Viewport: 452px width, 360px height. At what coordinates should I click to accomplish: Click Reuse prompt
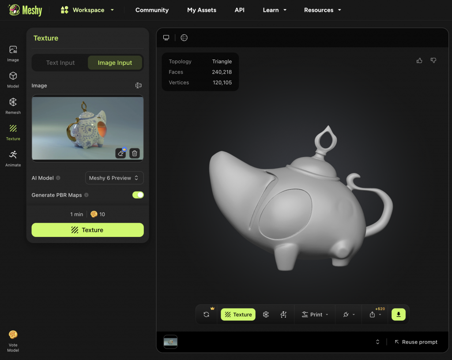(416, 342)
